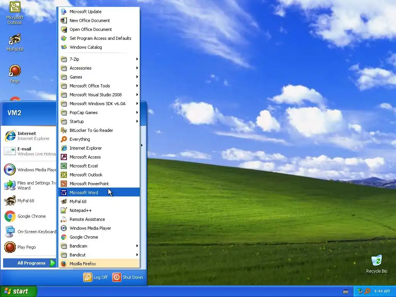The width and height of the screenshot is (396, 297).
Task: Click the All Programs button
Action: [x=29, y=263]
